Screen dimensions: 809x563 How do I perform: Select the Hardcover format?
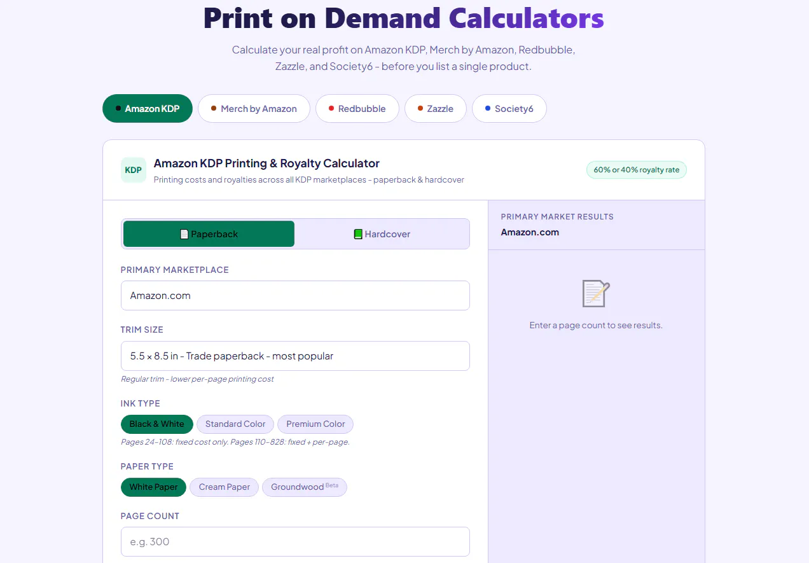tap(382, 234)
